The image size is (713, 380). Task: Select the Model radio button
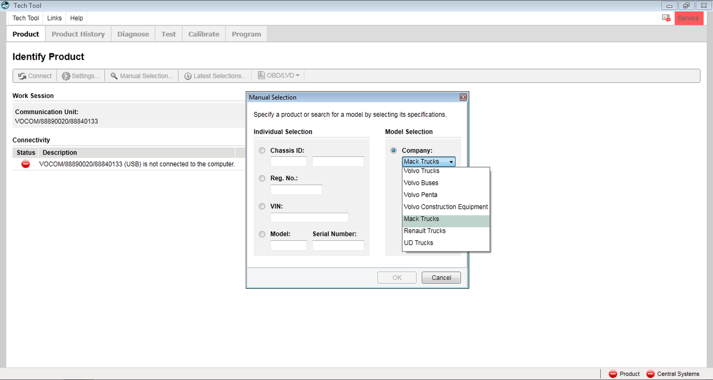point(262,234)
